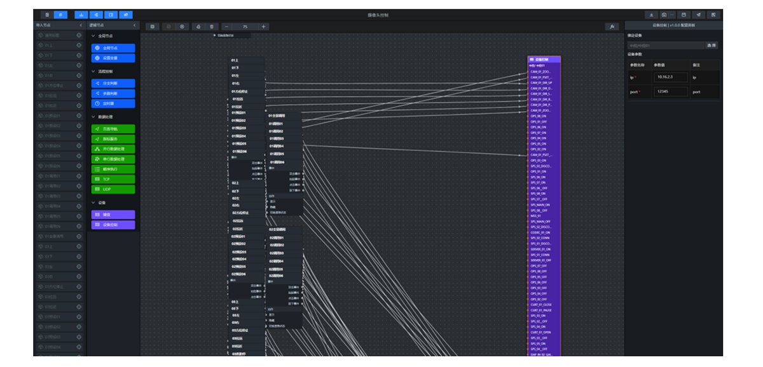
Task: Click the 选择 button beside bound device field
Action: pos(711,46)
